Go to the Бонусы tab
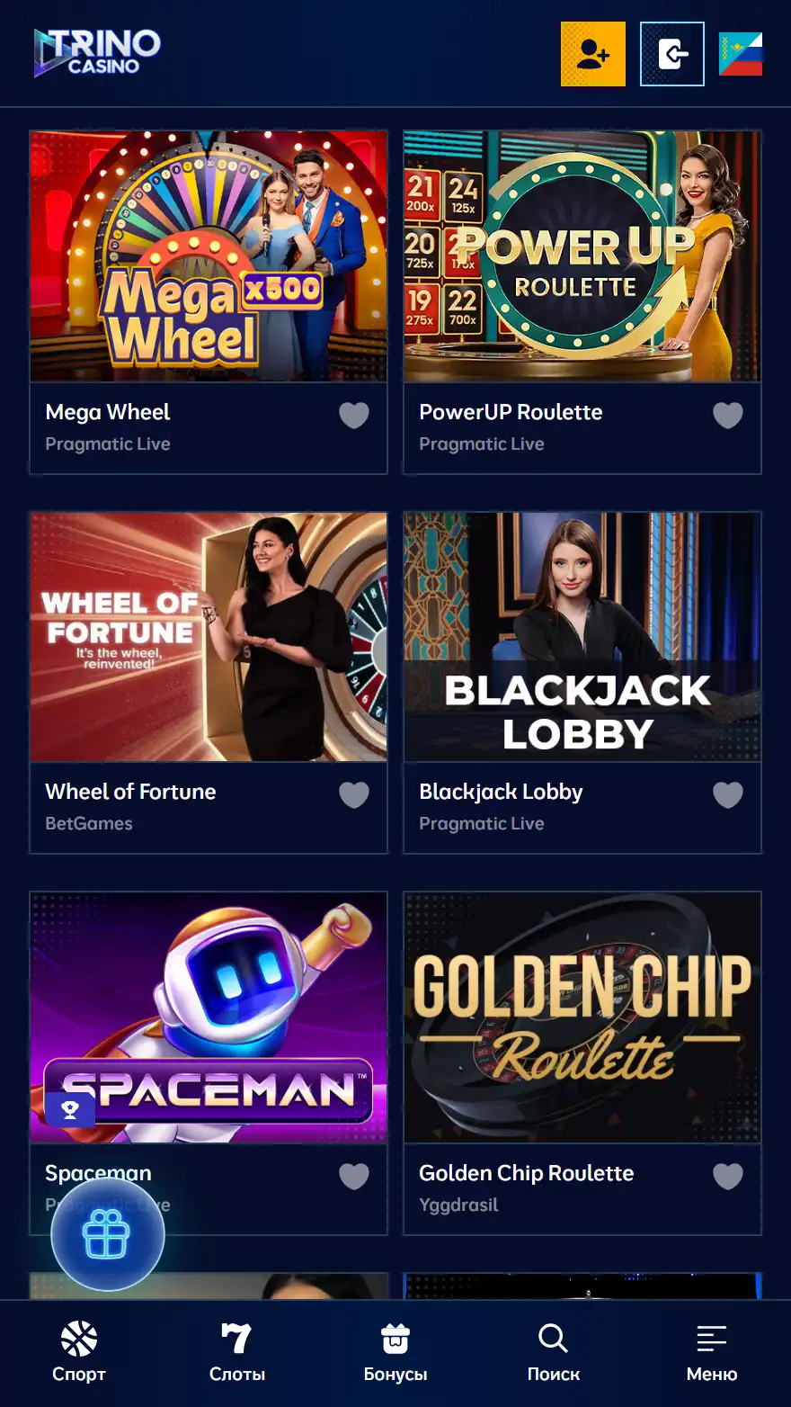Image resolution: width=791 pixels, height=1407 pixels. click(x=395, y=1352)
